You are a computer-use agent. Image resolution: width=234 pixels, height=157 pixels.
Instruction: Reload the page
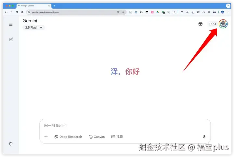pos(17,12)
